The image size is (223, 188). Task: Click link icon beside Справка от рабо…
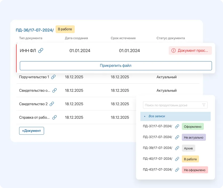click(x=54, y=117)
